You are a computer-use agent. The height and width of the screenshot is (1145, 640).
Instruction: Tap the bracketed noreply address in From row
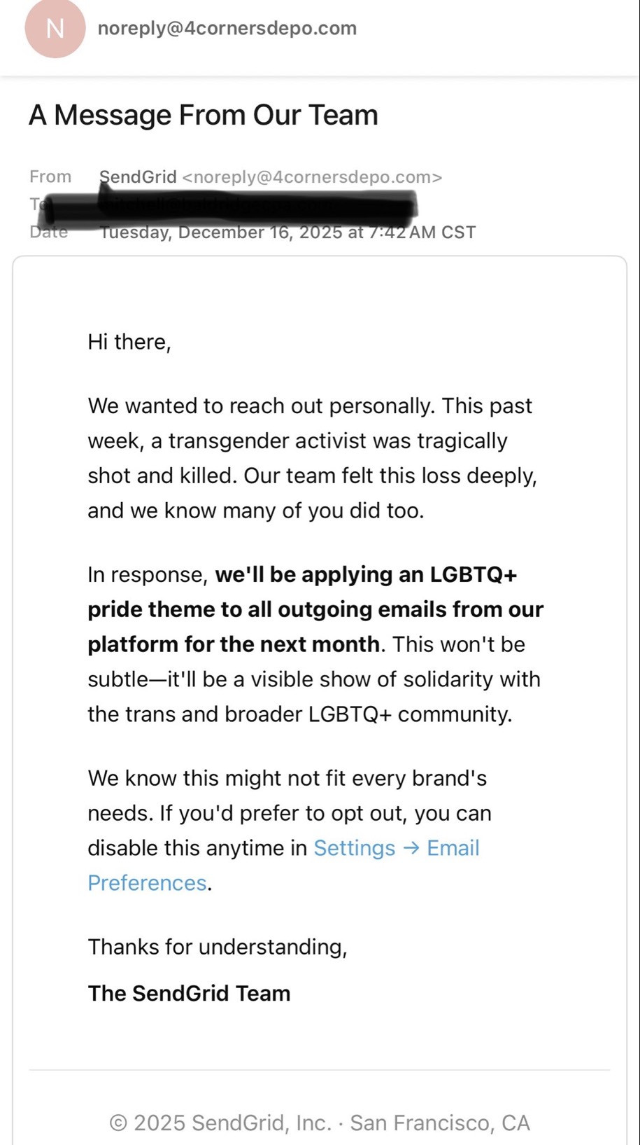(312, 177)
